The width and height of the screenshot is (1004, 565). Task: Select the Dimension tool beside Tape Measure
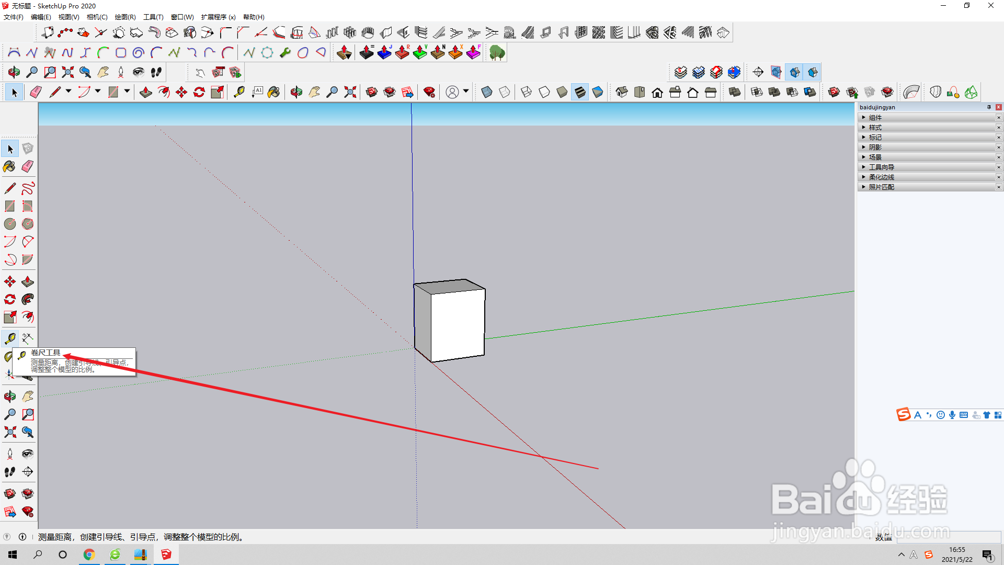pos(28,338)
